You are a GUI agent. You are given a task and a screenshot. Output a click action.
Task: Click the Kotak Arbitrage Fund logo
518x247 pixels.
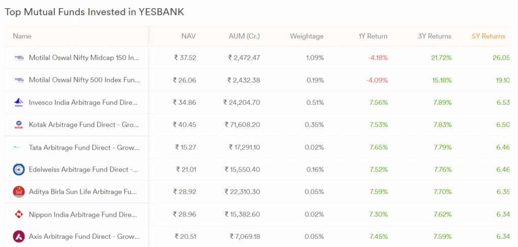pyautogui.click(x=19, y=125)
